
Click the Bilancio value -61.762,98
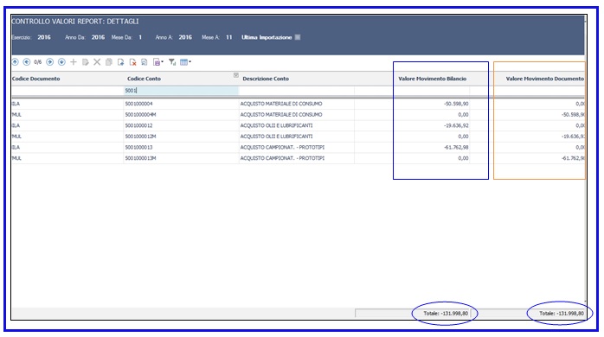click(x=456, y=148)
